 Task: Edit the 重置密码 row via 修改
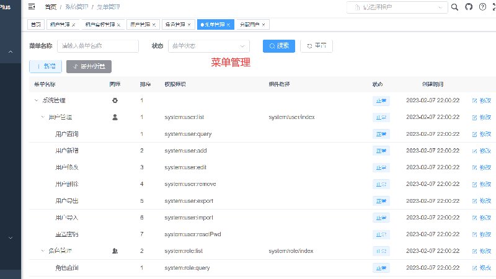[x=482, y=234]
